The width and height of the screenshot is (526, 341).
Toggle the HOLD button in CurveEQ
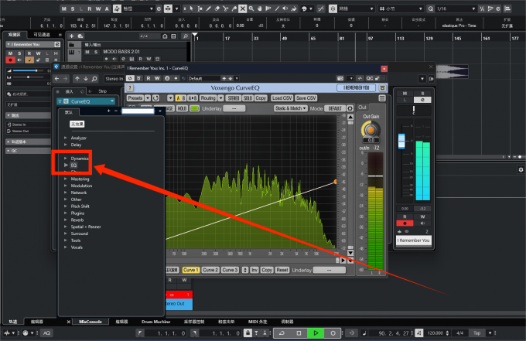tap(182, 108)
